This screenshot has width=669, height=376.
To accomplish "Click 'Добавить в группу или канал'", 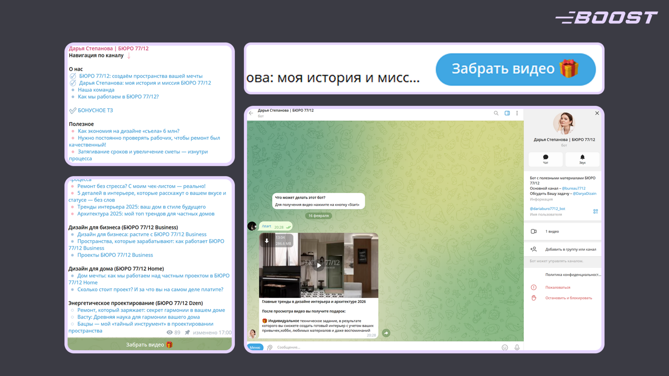I will pyautogui.click(x=563, y=249).
